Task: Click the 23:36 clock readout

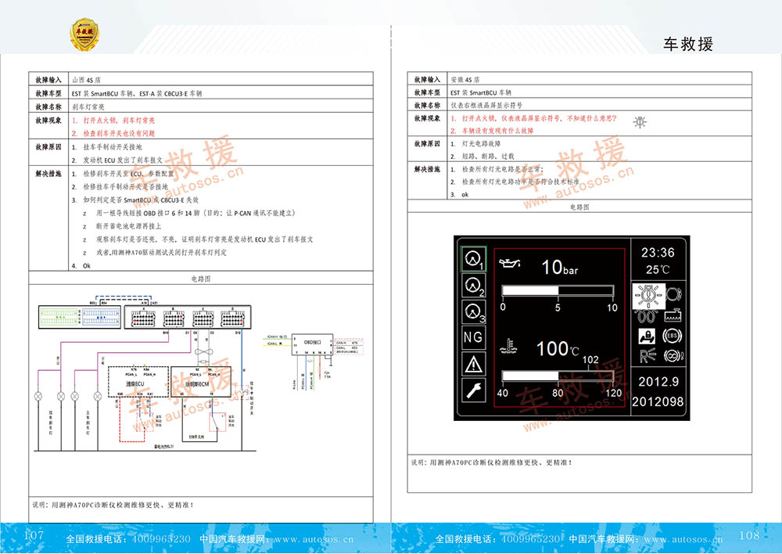Action: [x=657, y=253]
